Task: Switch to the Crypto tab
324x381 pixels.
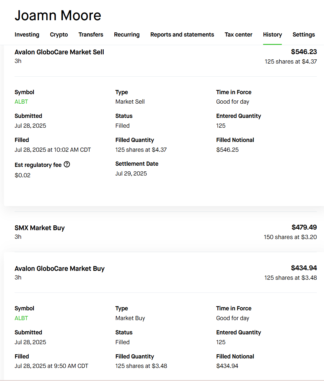Action: click(x=59, y=34)
